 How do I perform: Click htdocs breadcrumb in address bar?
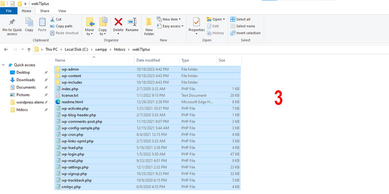tap(120, 49)
